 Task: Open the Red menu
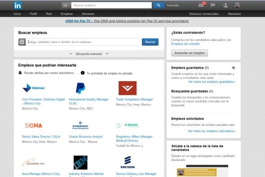coord(49,14)
